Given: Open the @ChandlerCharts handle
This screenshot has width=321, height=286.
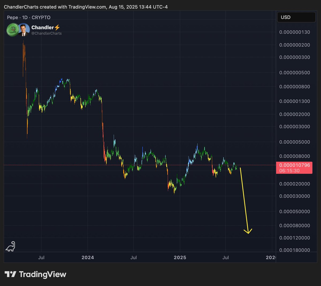Looking at the screenshot, I should tap(47, 33).
